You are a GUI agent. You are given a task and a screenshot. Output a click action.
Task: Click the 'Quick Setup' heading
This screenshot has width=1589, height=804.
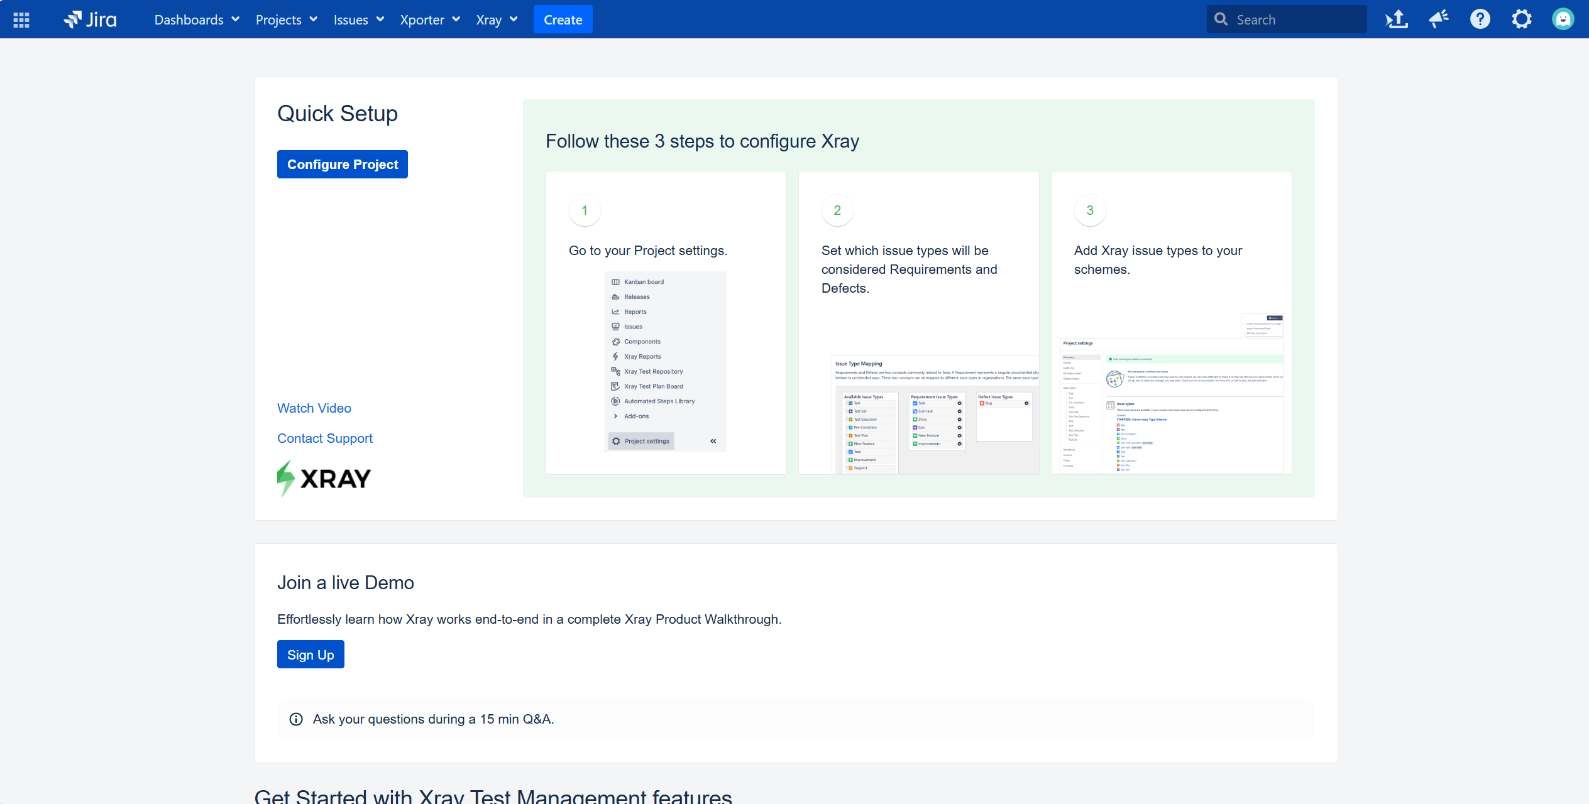(x=338, y=114)
